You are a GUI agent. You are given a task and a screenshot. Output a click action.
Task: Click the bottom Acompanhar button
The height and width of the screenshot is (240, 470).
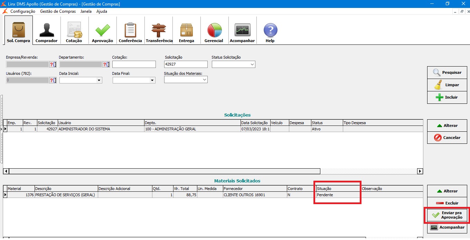pyautogui.click(x=447, y=228)
